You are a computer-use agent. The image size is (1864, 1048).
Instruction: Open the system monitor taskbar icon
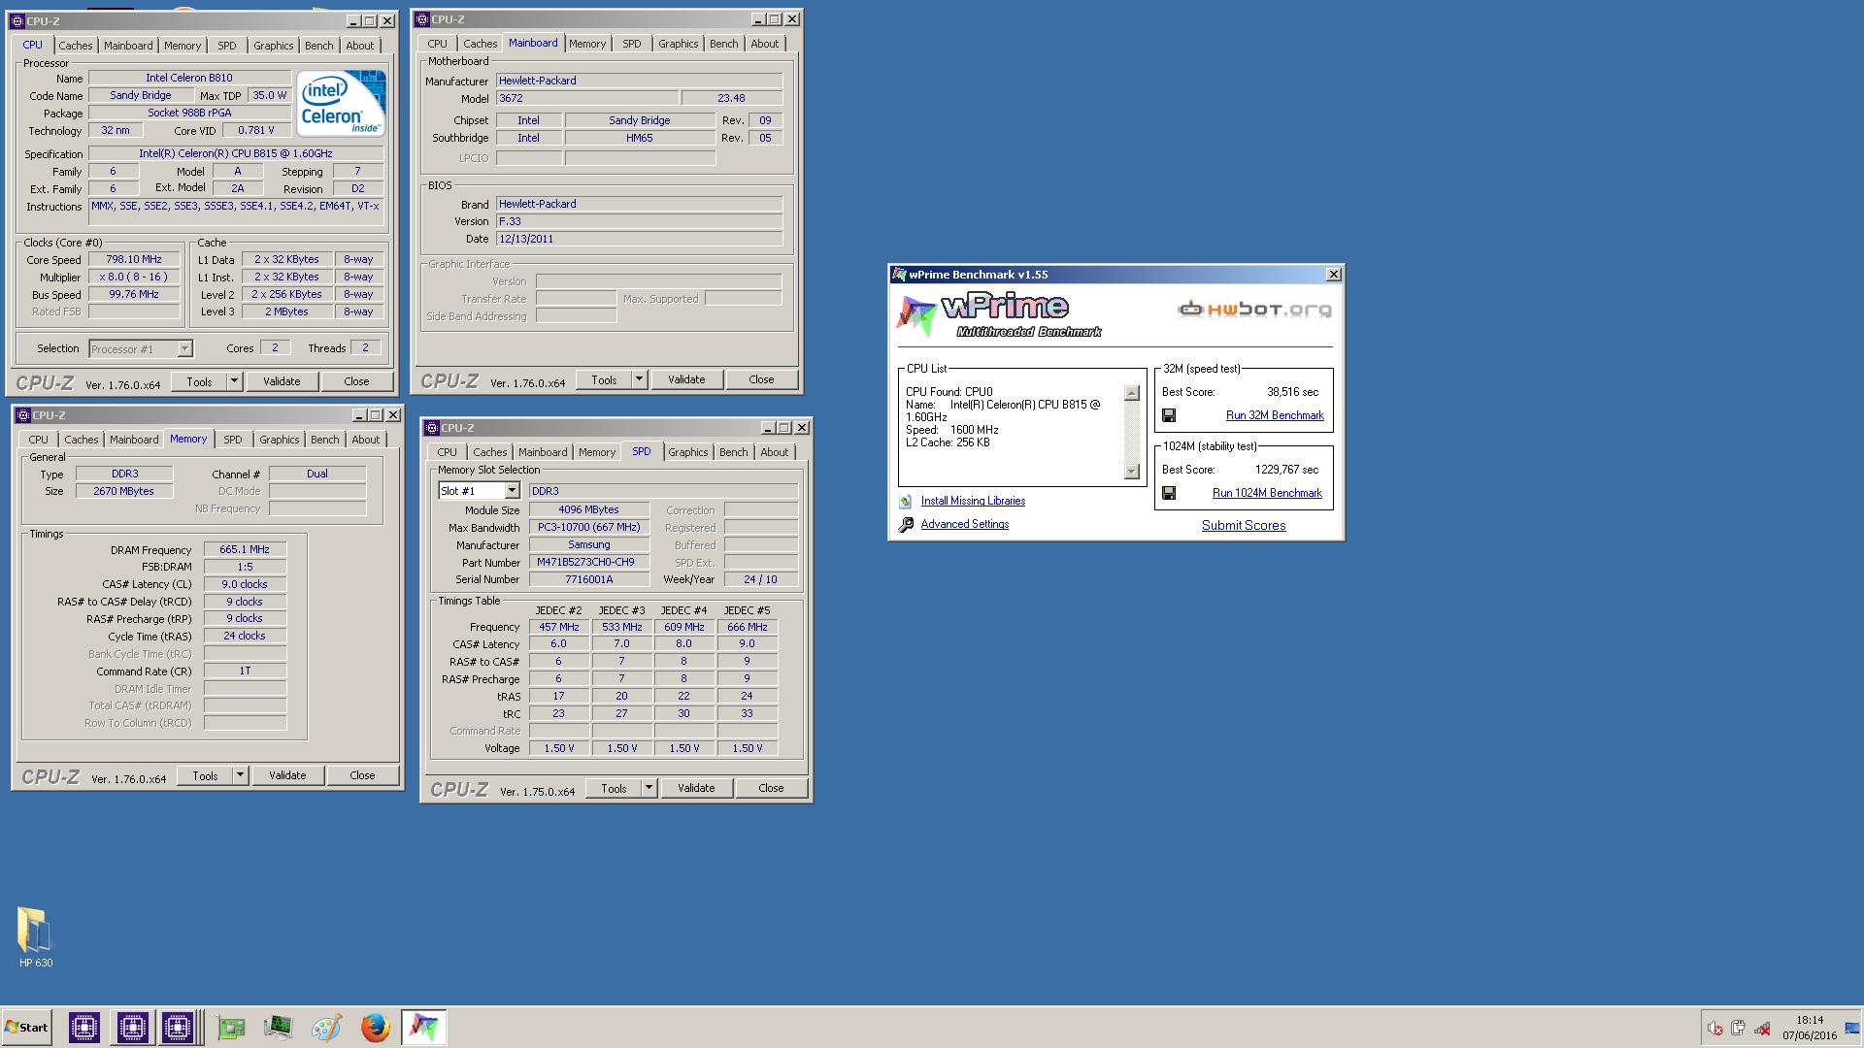(x=278, y=1028)
